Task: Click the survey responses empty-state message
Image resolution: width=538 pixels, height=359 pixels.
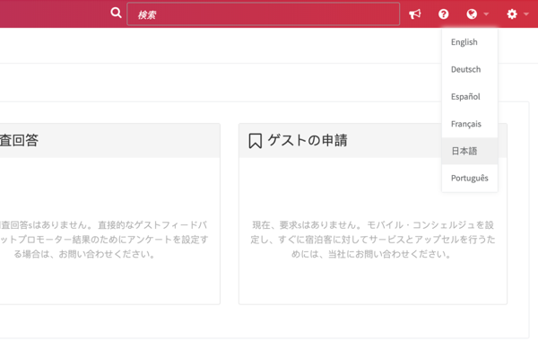Action: (x=104, y=240)
